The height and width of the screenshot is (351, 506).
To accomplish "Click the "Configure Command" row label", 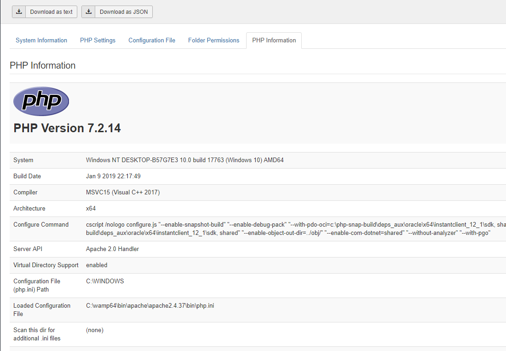I will [x=41, y=225].
